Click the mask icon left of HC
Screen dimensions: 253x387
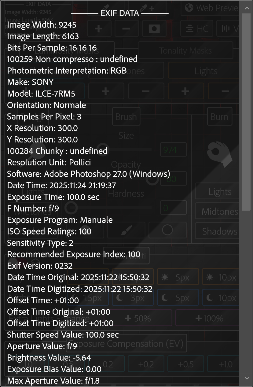(x=154, y=29)
